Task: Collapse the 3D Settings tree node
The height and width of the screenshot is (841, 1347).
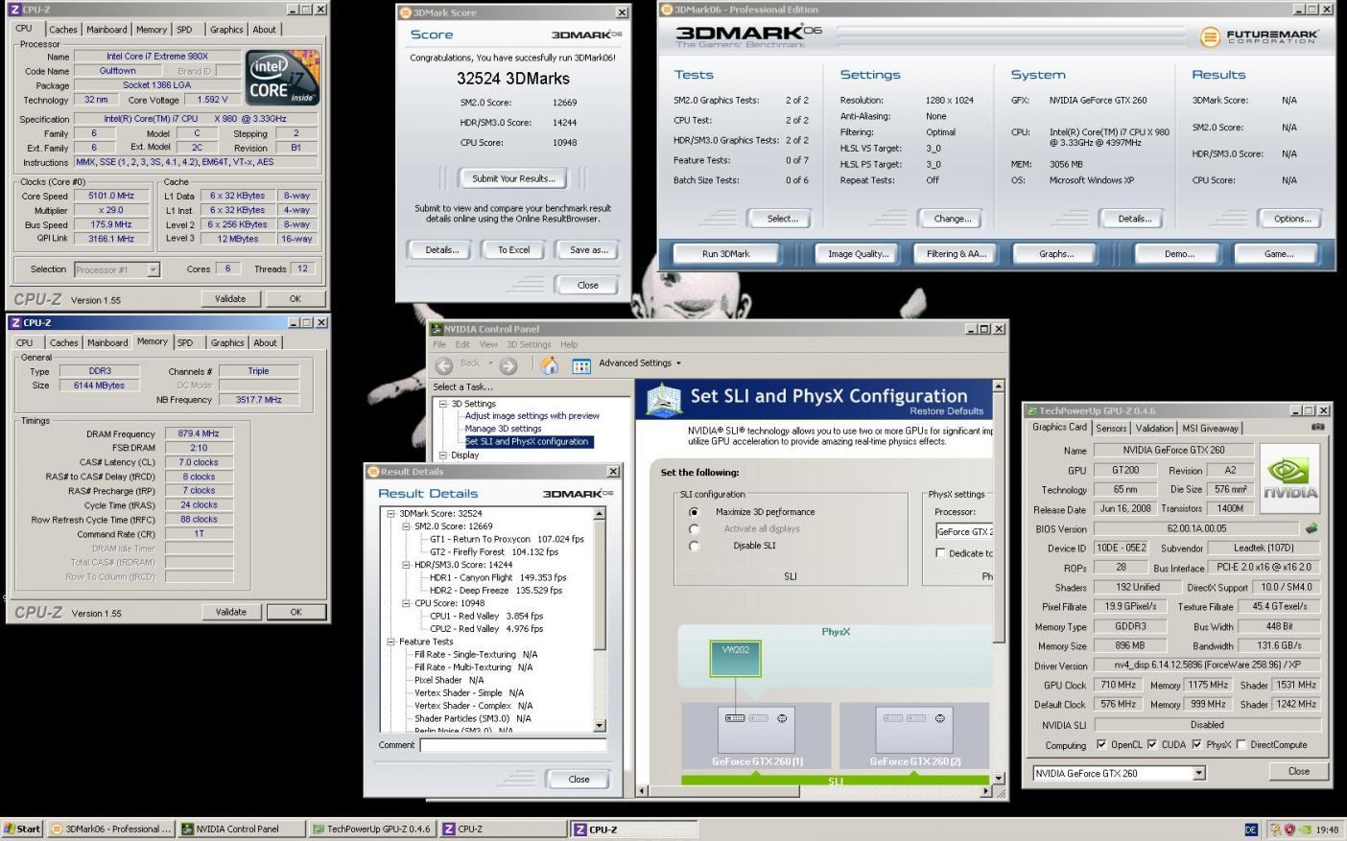Action: [443, 404]
